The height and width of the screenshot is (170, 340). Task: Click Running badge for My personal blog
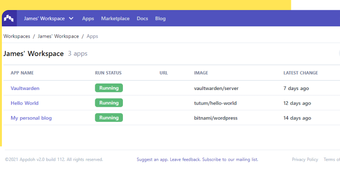[109, 118]
